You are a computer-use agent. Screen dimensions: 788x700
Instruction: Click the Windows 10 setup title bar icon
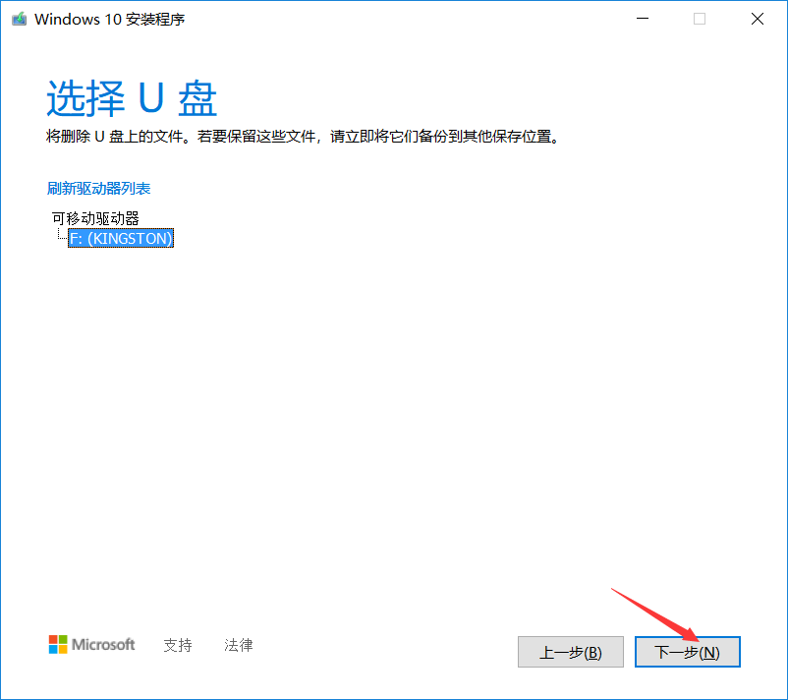(19, 19)
